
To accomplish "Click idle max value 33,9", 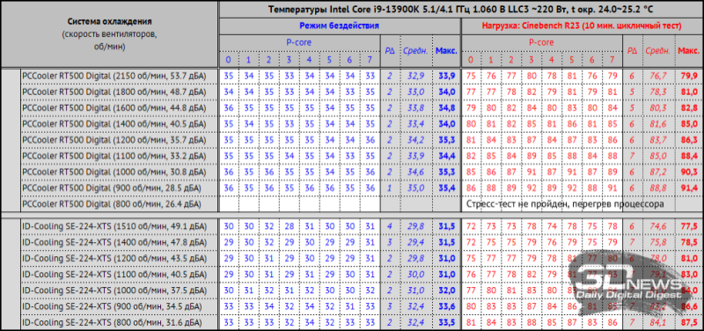I will 446,76.
